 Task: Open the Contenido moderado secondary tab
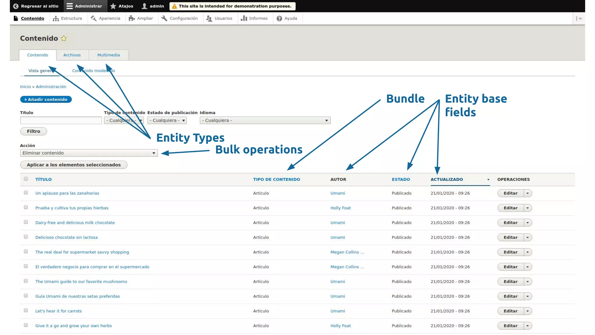pyautogui.click(x=94, y=71)
